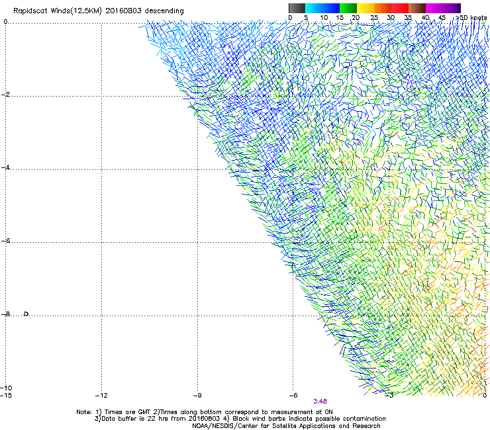Click the legend label '10'
This screenshot has height=430, width=490.
(x=324, y=18)
